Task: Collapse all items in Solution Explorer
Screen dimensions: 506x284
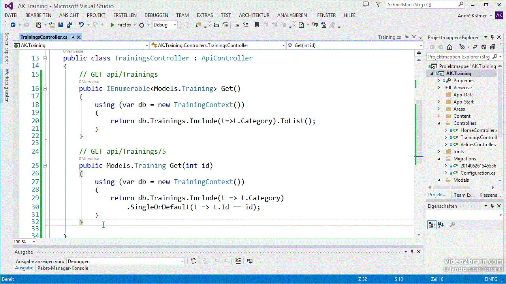Action: click(x=493, y=47)
